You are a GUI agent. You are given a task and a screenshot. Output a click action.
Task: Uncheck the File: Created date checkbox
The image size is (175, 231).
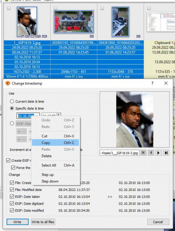click(x=12, y=183)
